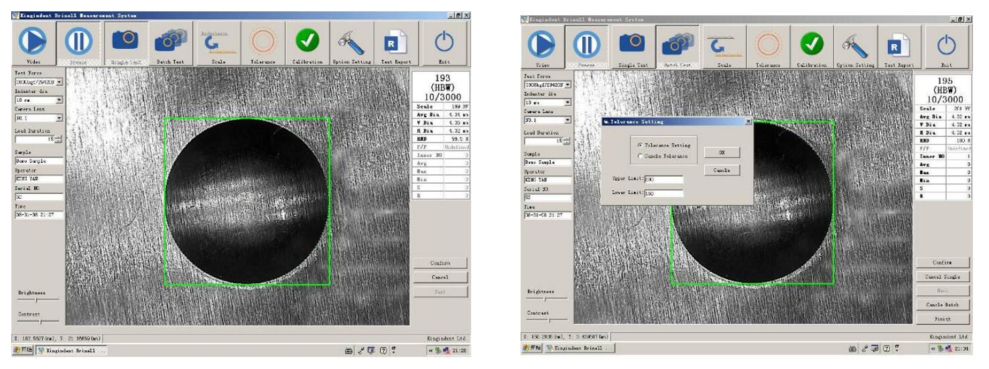
Task: Click OK in Tolerance Setting dialog
Action: click(722, 153)
